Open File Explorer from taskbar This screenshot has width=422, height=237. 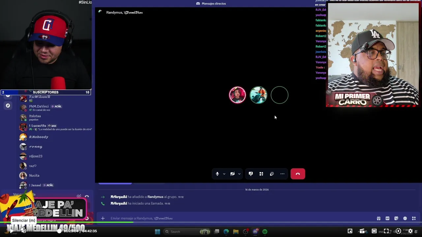236,232
